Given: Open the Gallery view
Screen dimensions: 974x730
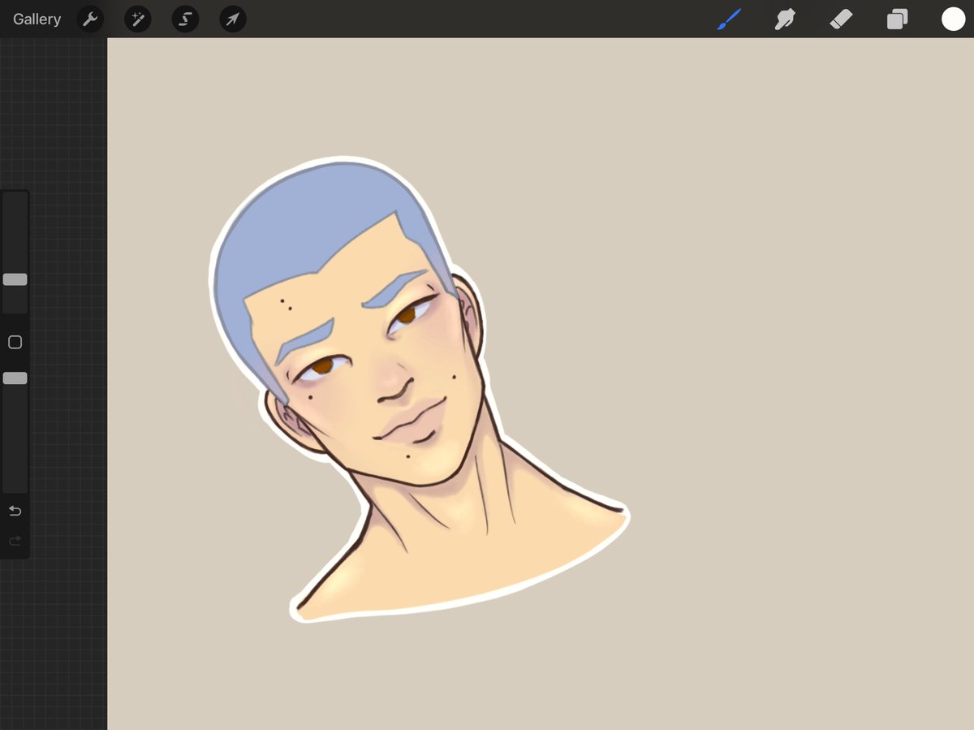Looking at the screenshot, I should [37, 19].
